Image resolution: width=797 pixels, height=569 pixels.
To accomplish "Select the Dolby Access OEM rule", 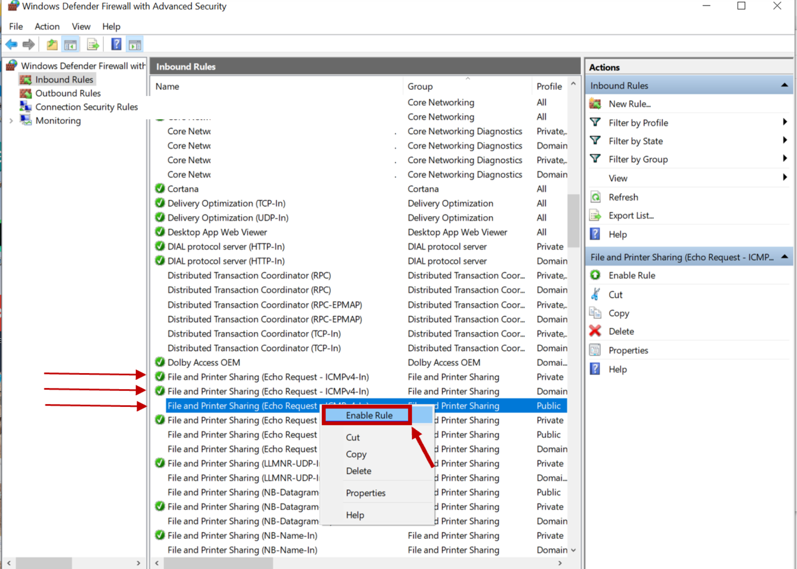I will (360, 362).
